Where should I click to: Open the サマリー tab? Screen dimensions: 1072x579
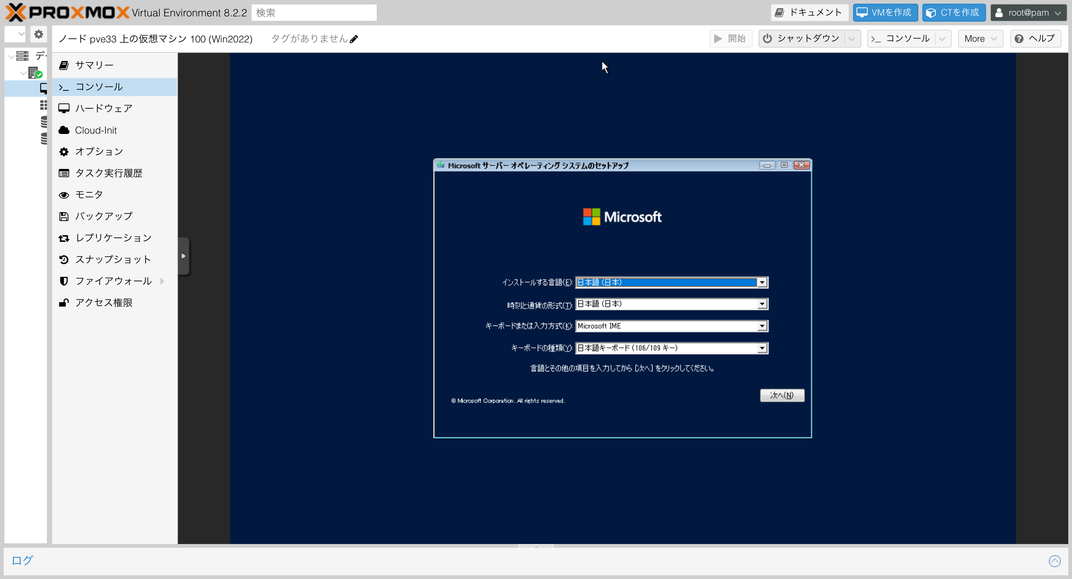point(94,65)
